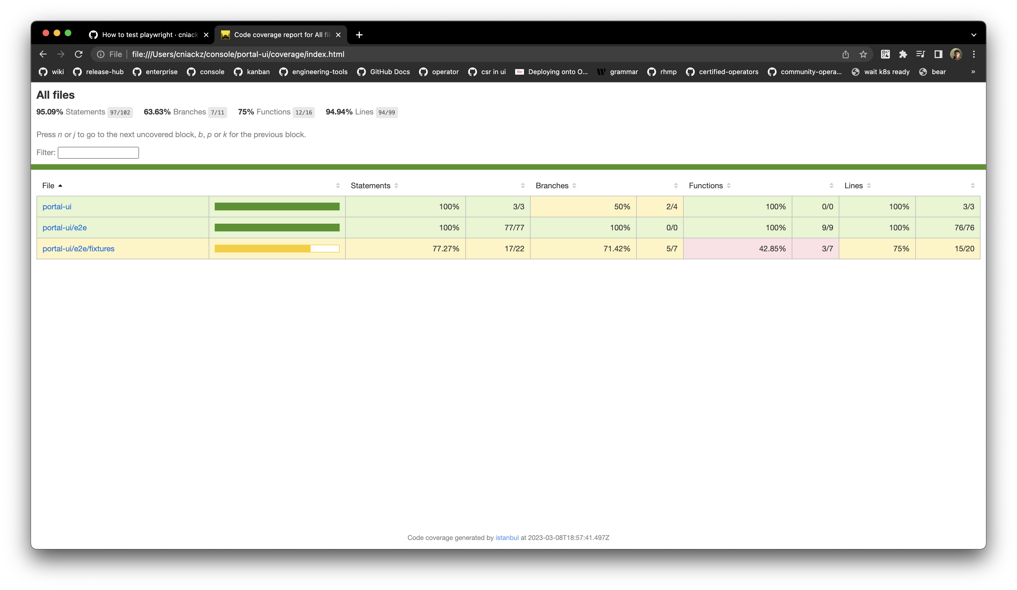Follow the istanbul link in the footer
The image size is (1017, 590).
pos(507,537)
